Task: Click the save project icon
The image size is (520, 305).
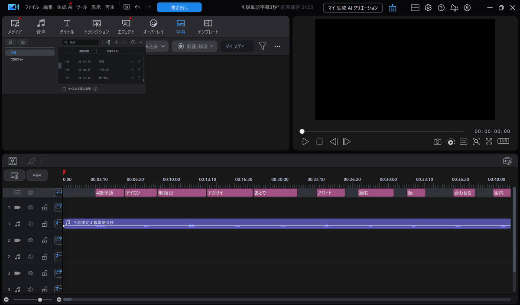Action: [x=127, y=7]
